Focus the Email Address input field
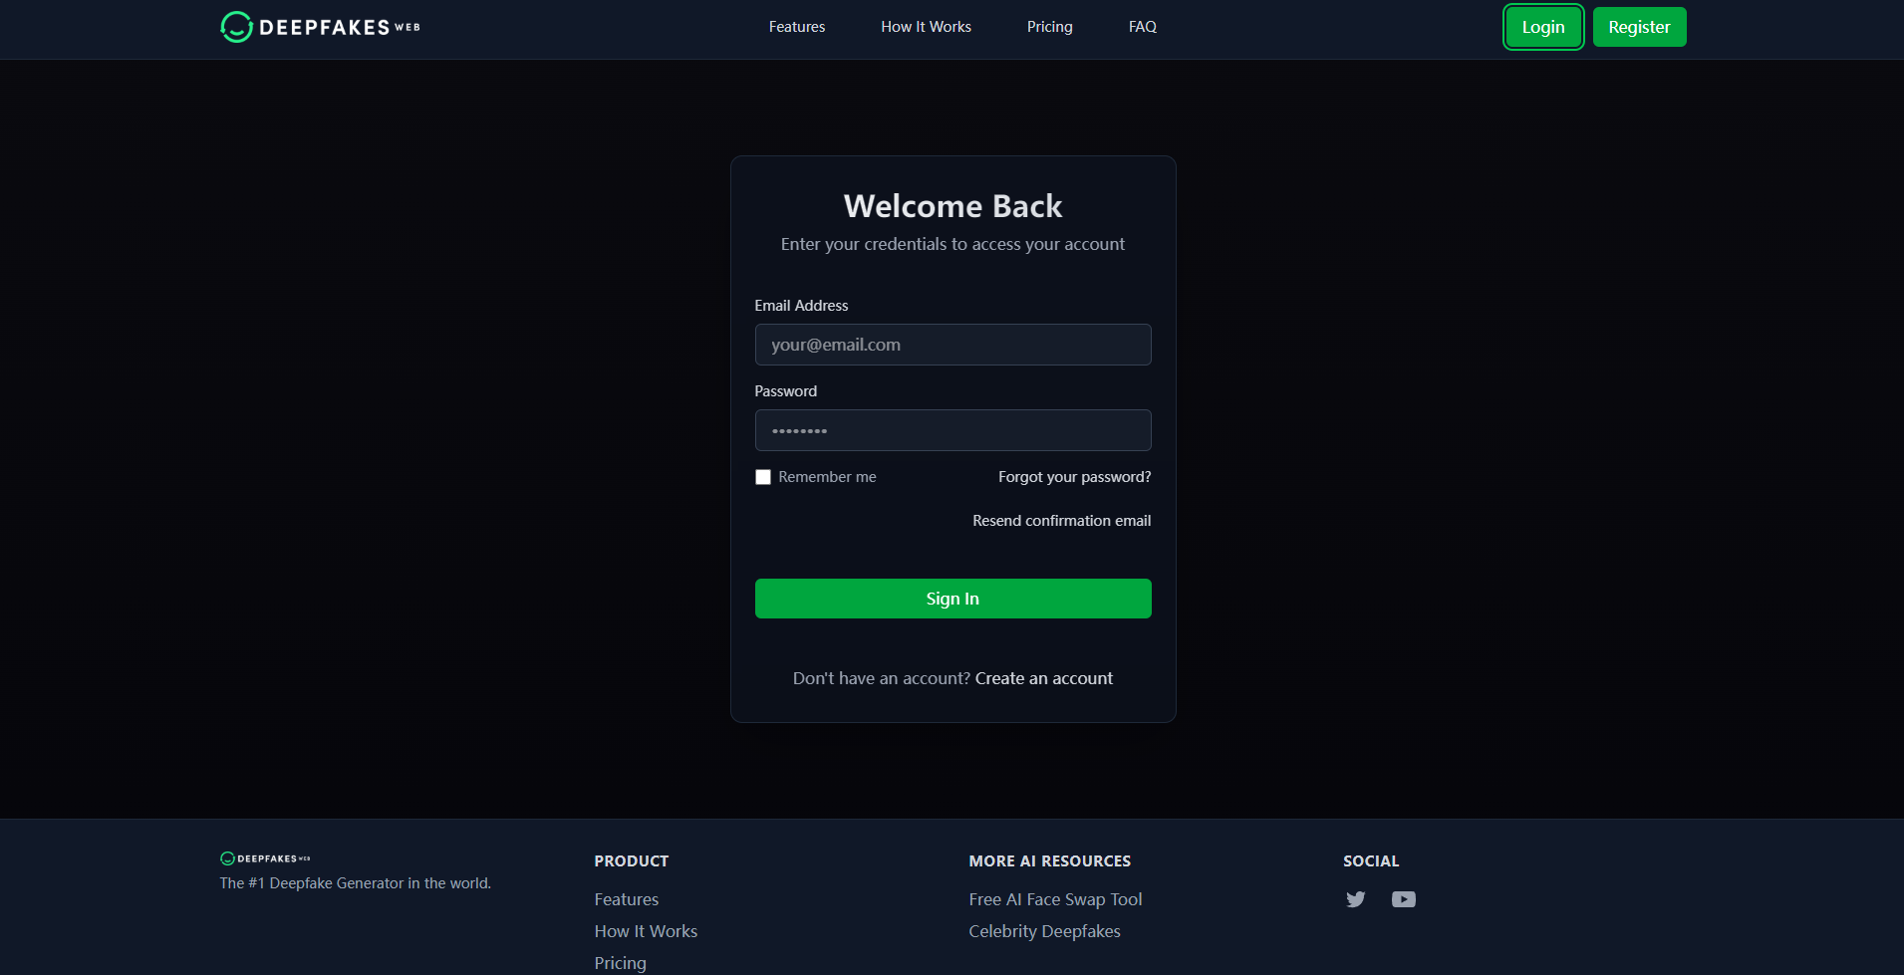 [x=952, y=345]
